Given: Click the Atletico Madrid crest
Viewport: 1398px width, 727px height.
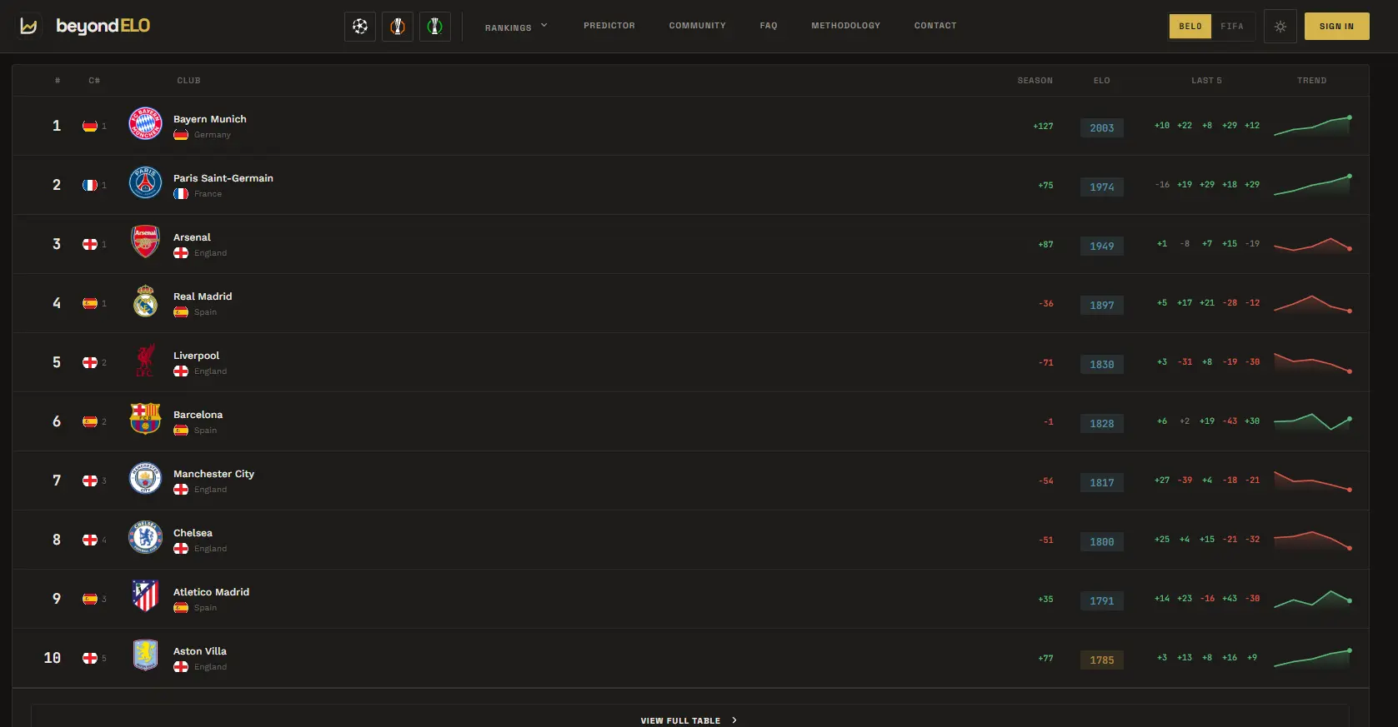Looking at the screenshot, I should [x=145, y=597].
